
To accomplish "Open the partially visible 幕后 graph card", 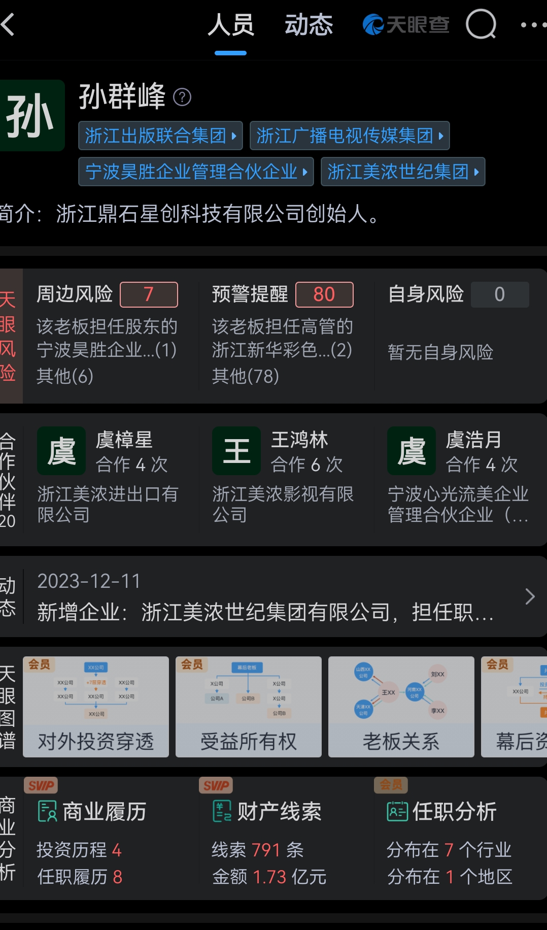I will (514, 707).
